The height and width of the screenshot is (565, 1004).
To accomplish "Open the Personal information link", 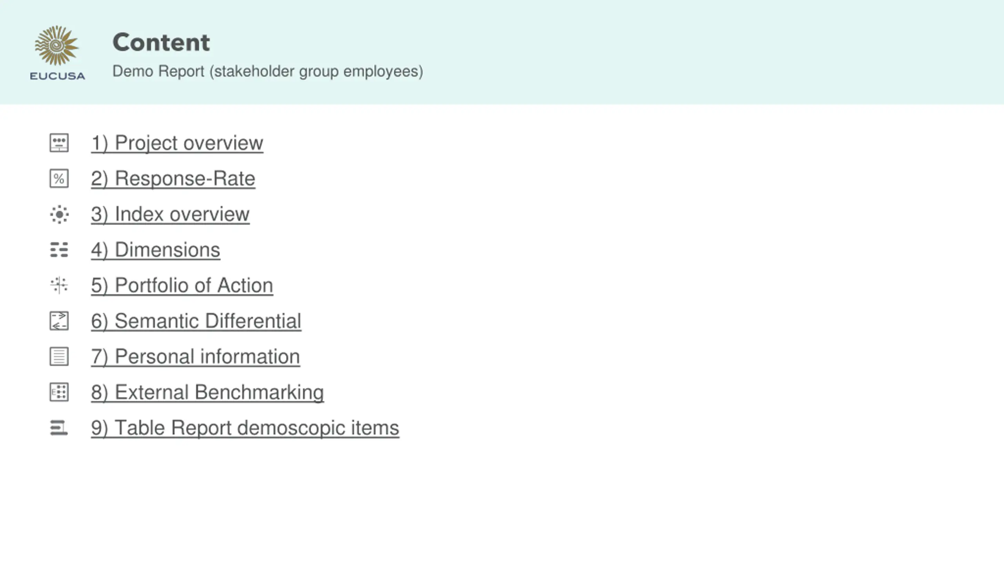I will 195,357.
